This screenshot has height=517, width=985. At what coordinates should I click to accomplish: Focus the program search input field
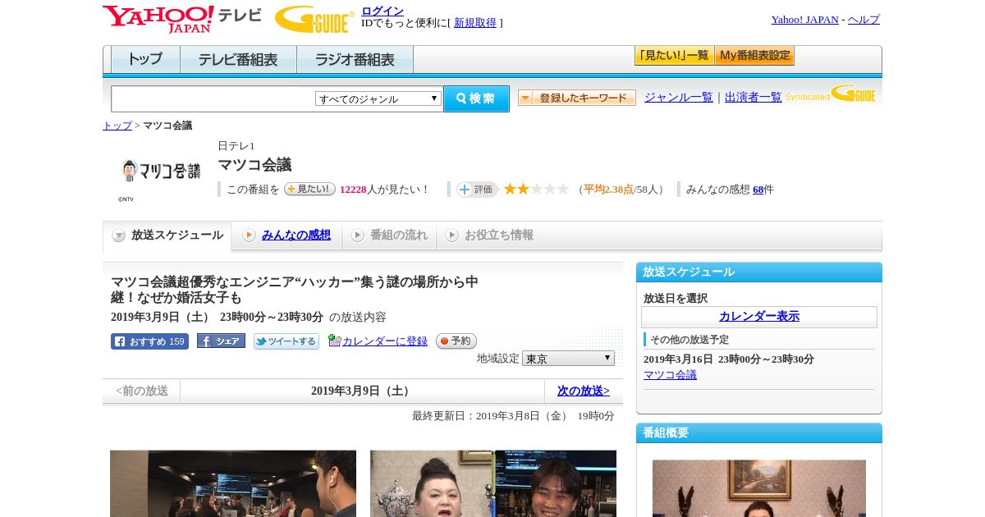tap(213, 98)
